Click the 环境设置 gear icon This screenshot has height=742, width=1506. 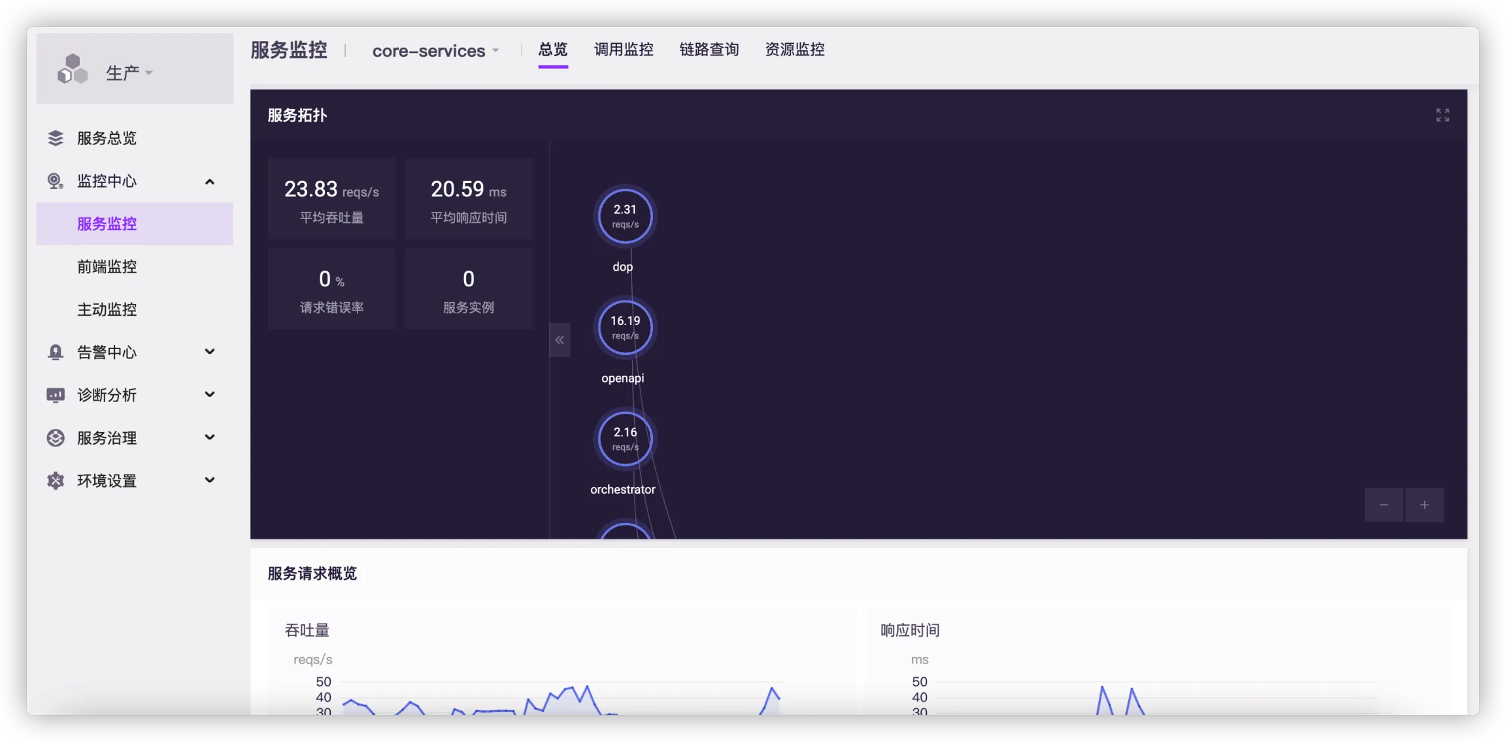[56, 481]
